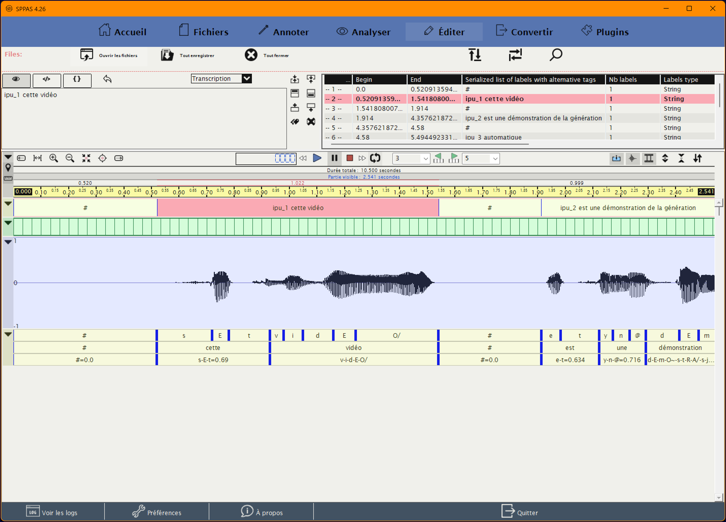This screenshot has width=726, height=522.
Task: Open the Annoter tab
Action: tap(284, 32)
